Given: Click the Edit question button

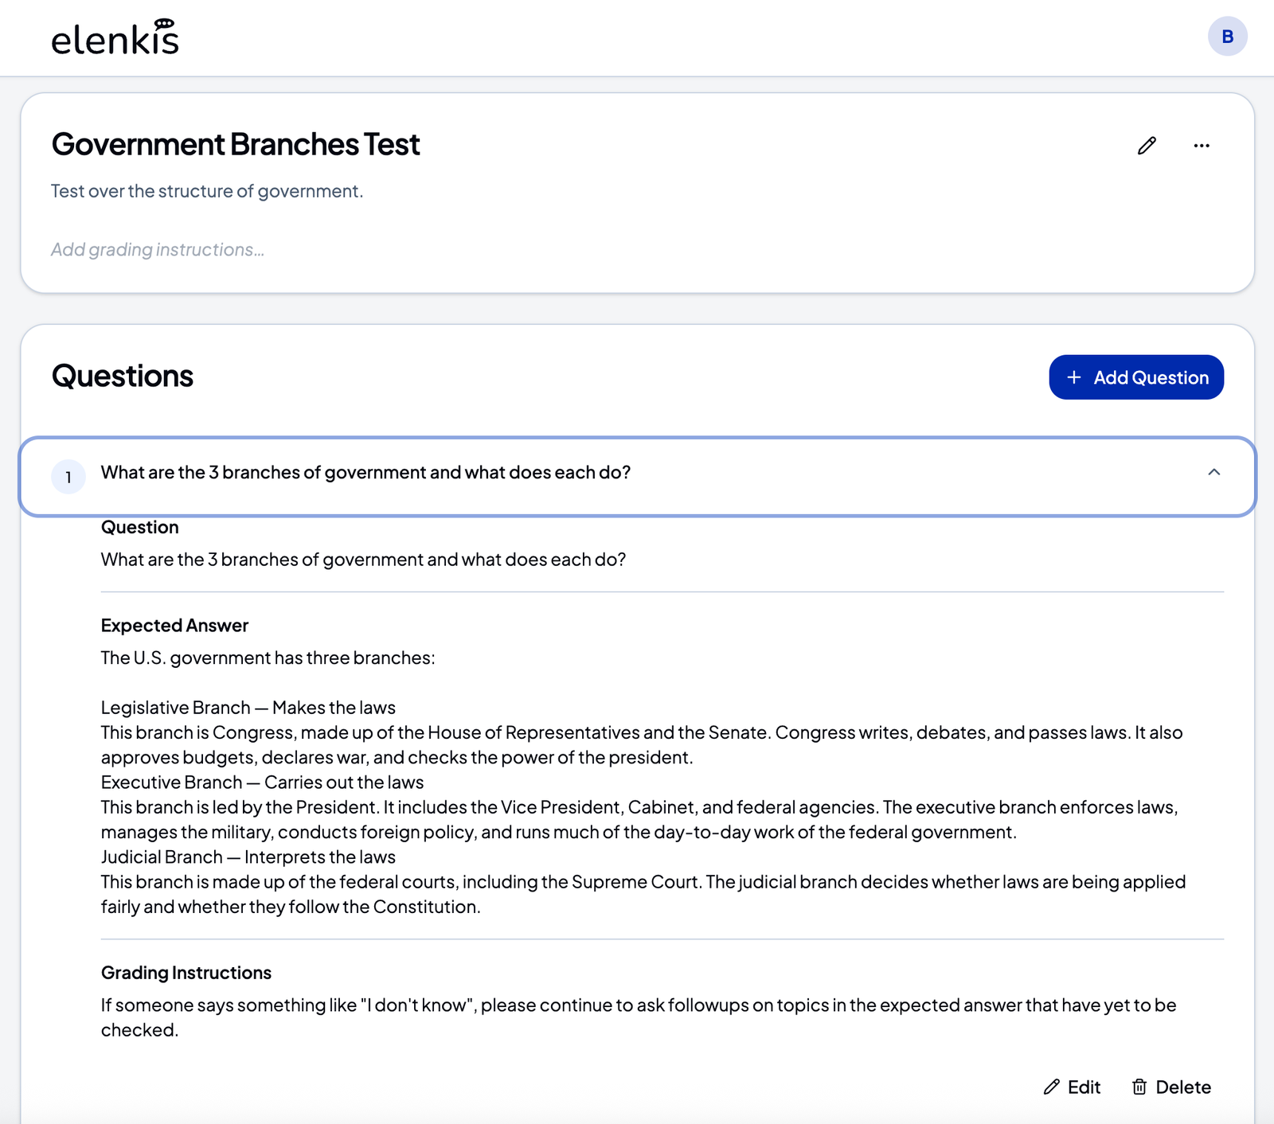Looking at the screenshot, I should pos(1072,1087).
